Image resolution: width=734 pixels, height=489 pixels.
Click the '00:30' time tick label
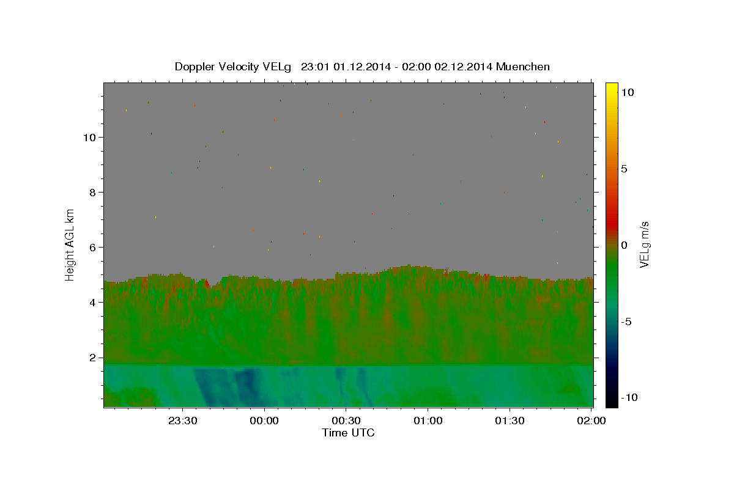click(346, 421)
